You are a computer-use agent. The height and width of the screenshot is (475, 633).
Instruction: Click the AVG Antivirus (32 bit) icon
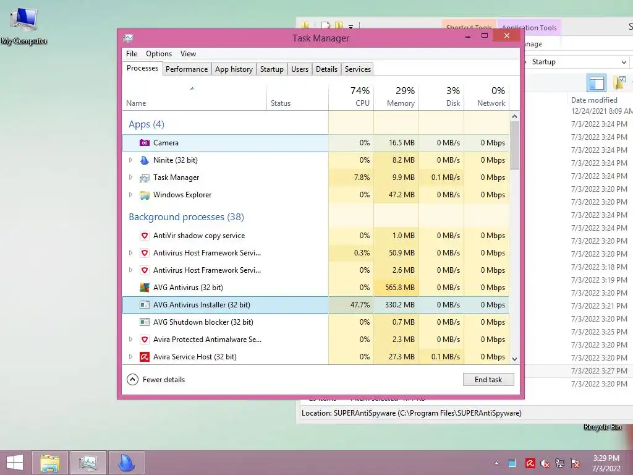(x=145, y=287)
